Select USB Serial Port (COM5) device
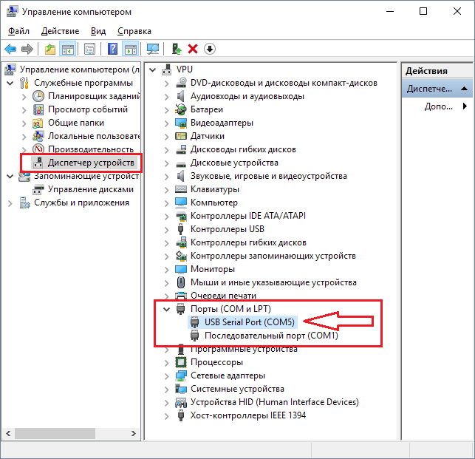Image resolution: width=475 pixels, height=459 pixels. [249, 322]
